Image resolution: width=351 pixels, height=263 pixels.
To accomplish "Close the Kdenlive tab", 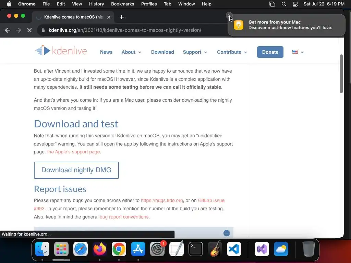I will pos(109,17).
